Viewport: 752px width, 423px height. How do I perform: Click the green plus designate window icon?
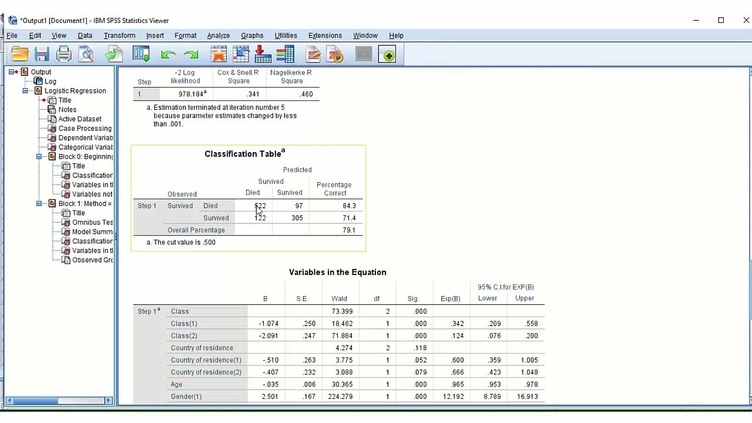[x=388, y=55]
